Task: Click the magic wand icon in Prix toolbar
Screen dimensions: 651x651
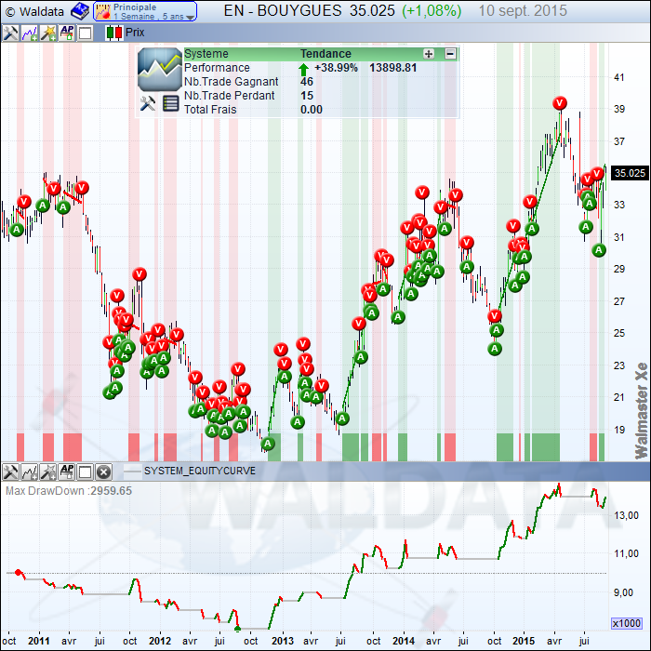Action: [x=48, y=33]
